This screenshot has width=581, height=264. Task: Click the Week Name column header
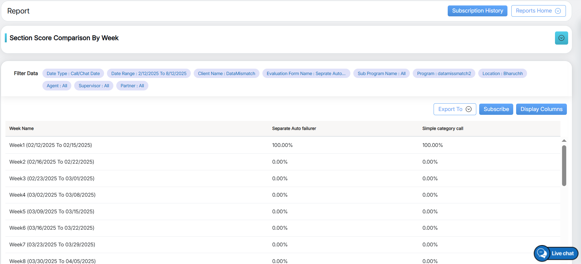pos(22,129)
